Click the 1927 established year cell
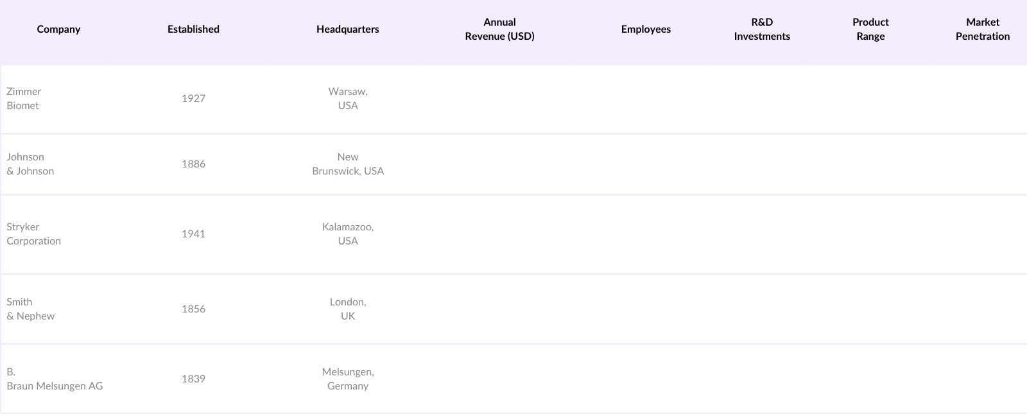 [193, 99]
